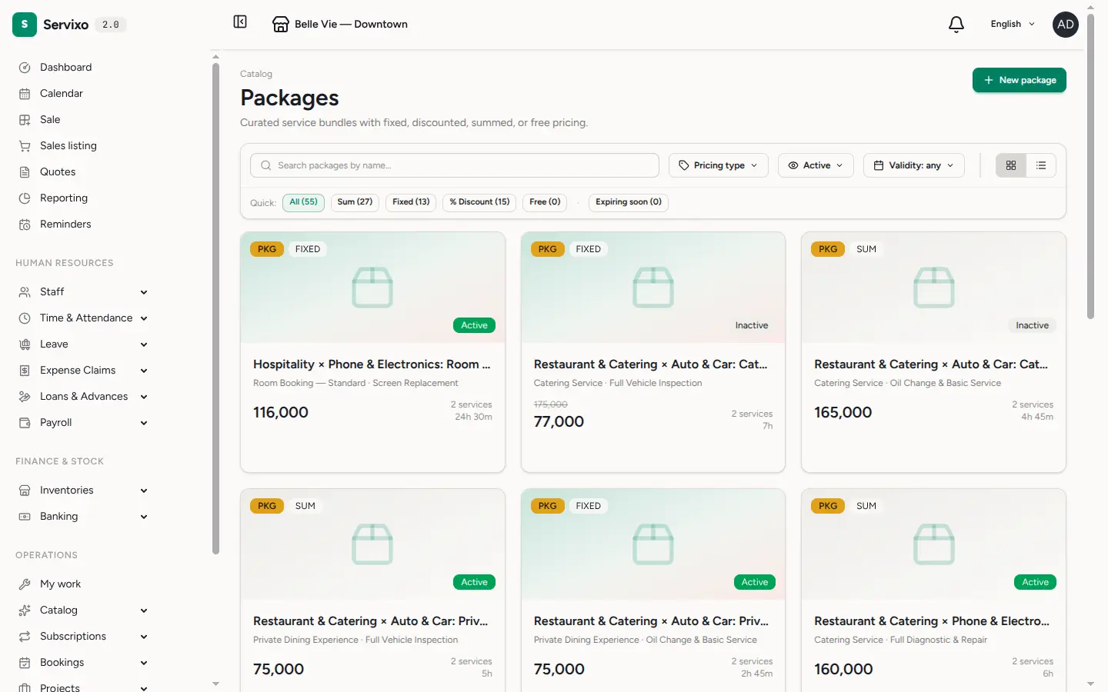
Task: Click the Catalog sparkle icon
Action: (25, 610)
